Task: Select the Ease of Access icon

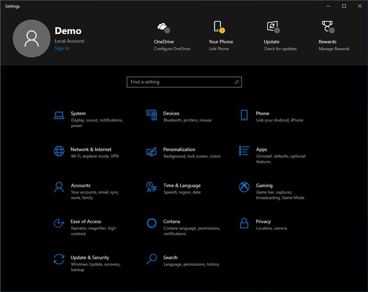Action: 59,223
